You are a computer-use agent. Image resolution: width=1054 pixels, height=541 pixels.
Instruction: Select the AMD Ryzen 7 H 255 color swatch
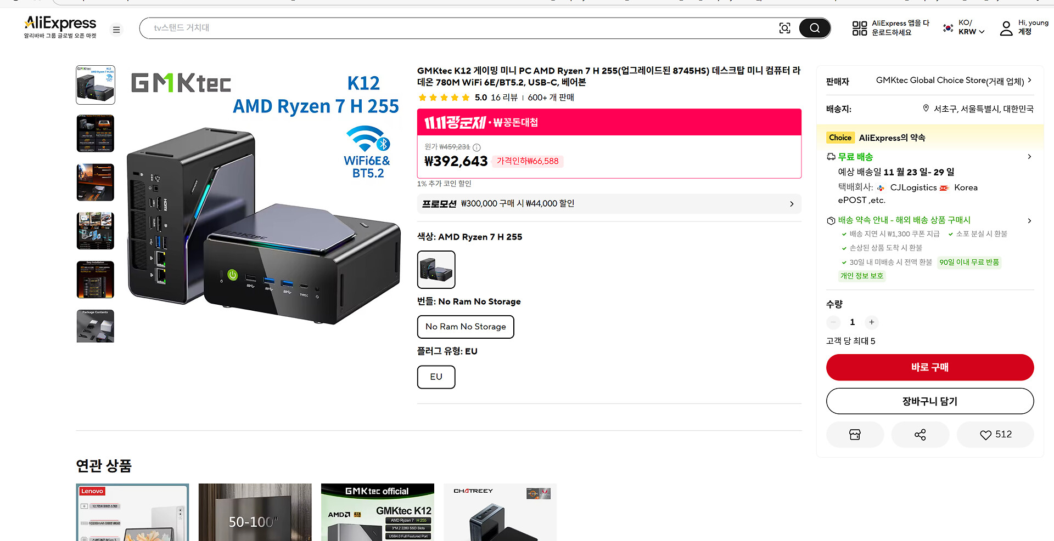click(436, 270)
